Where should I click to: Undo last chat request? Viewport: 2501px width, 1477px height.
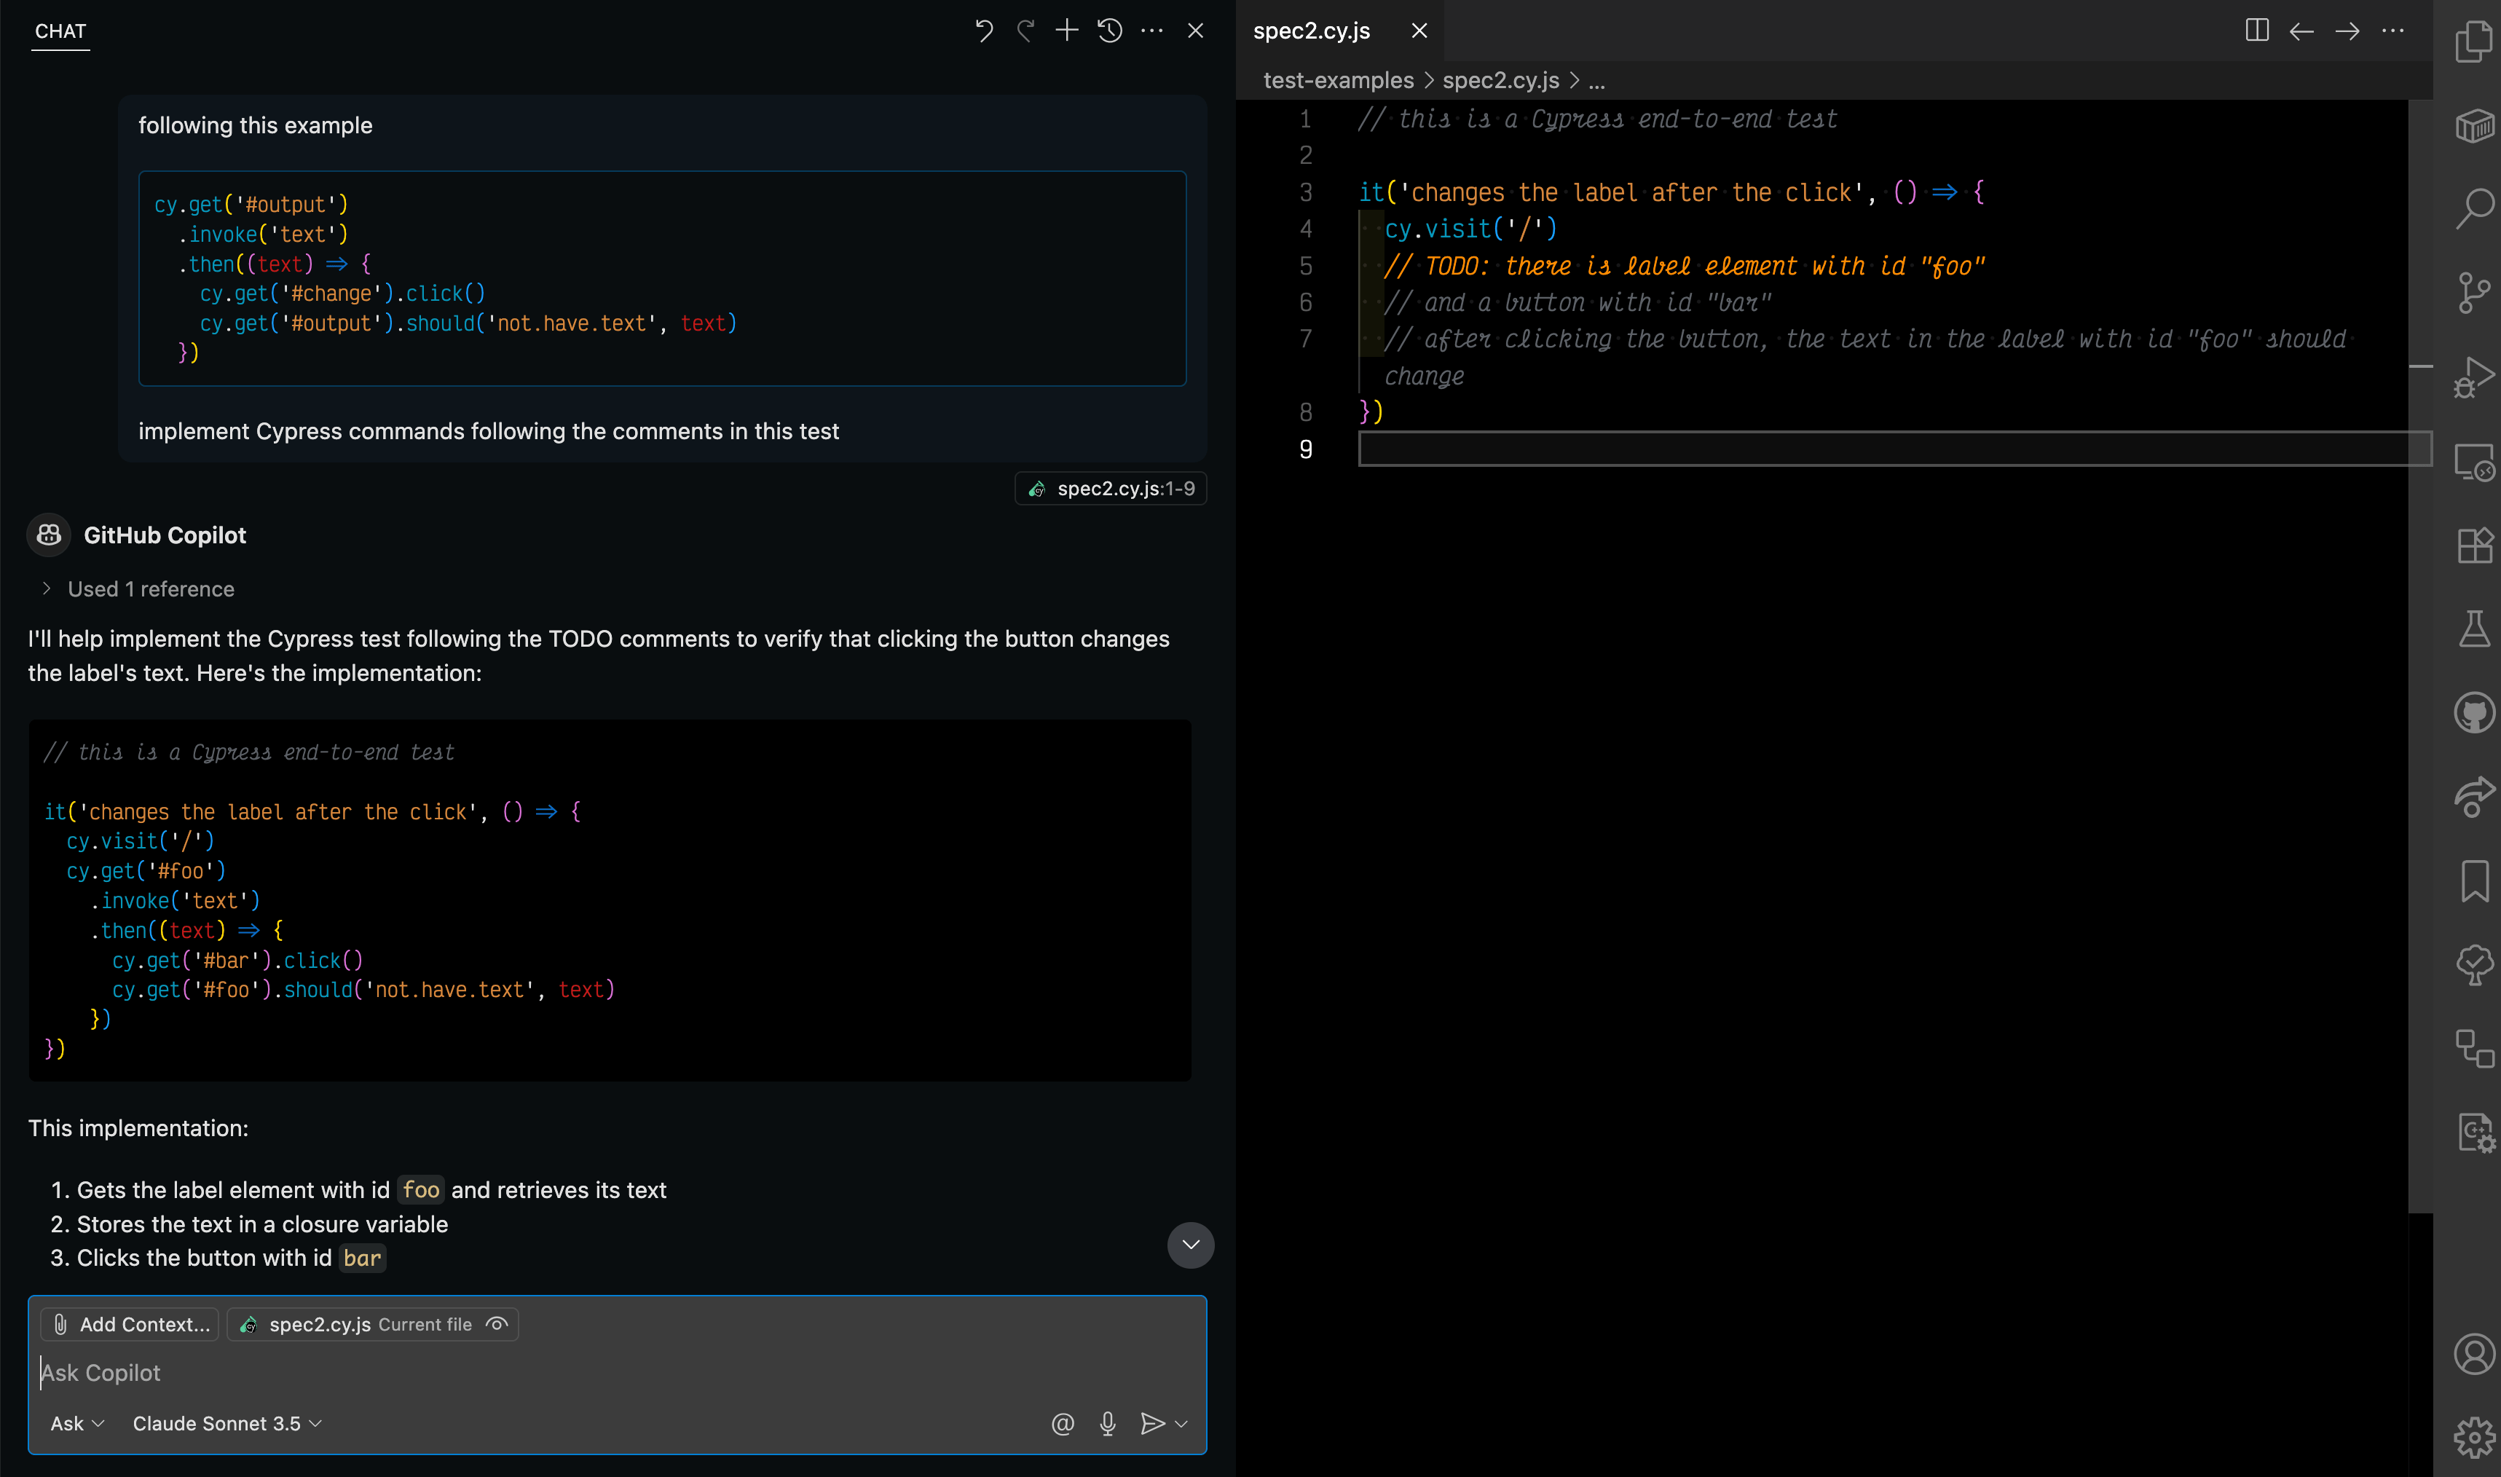point(983,31)
